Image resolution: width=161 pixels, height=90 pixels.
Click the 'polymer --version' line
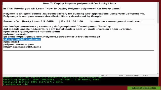tap(16, 34)
